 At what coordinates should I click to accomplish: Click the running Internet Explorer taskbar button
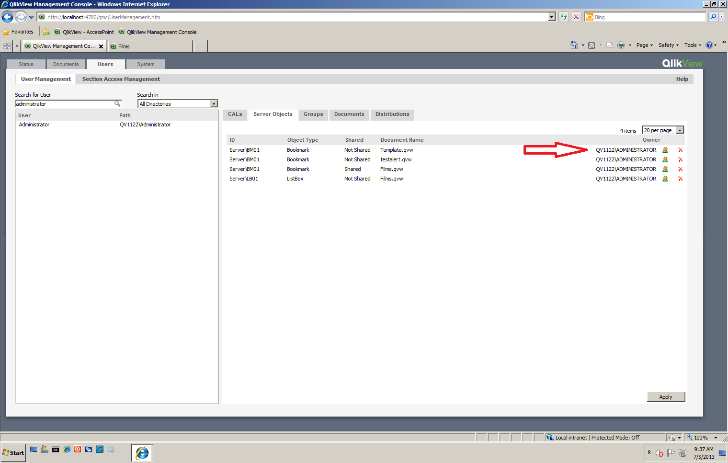coord(142,452)
